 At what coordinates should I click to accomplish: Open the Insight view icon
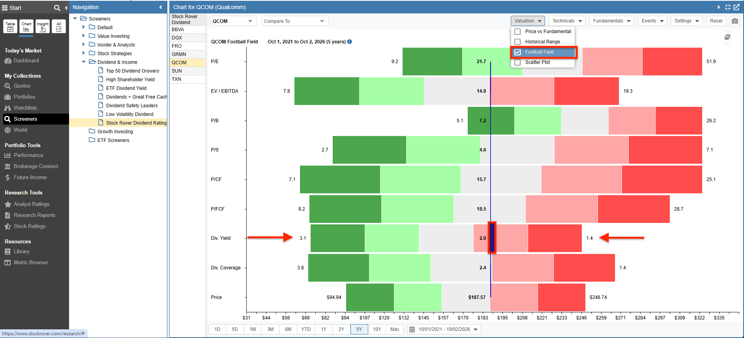[x=43, y=26]
